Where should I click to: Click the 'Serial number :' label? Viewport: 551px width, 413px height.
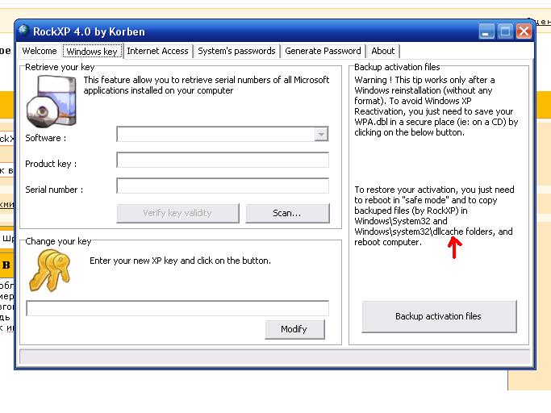[54, 190]
